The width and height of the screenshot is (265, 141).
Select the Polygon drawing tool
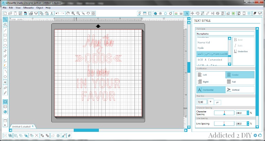(5, 77)
